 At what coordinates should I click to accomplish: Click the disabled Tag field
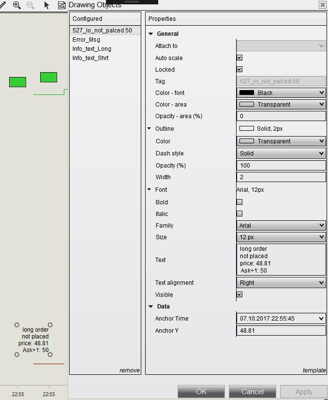(x=281, y=81)
